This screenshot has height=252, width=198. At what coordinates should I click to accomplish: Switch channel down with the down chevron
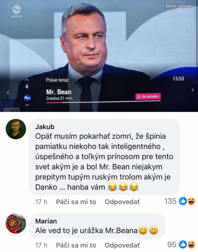point(27,105)
